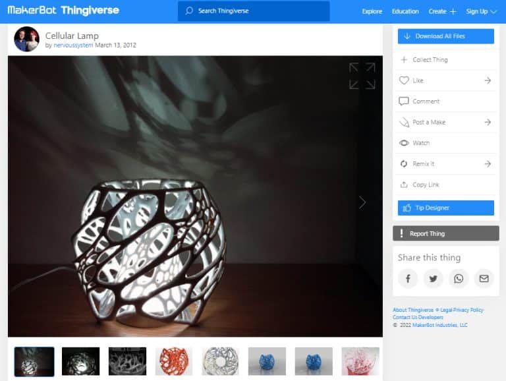Click the Like heart icon
The height and width of the screenshot is (381, 506).
point(404,80)
